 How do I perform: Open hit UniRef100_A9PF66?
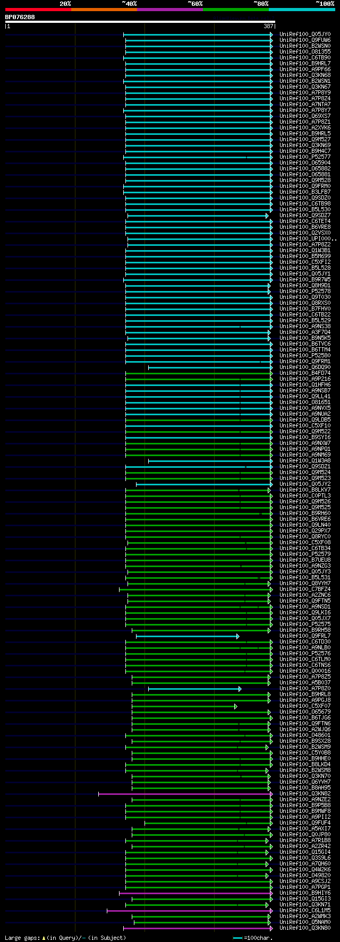tap(305, 70)
